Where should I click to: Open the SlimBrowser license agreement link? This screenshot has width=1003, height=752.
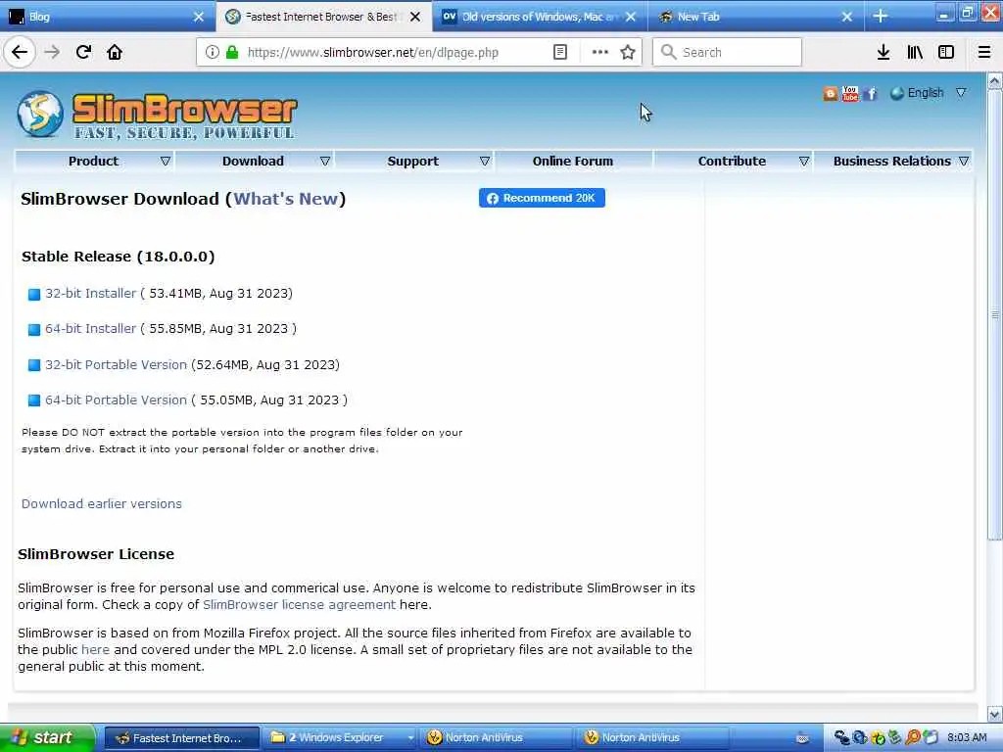pyautogui.click(x=300, y=605)
